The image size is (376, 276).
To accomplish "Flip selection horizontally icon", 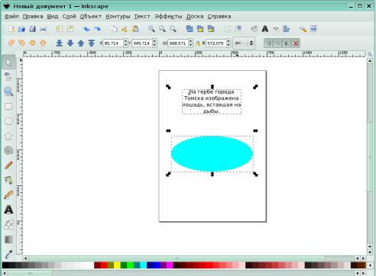I will 32,43.
